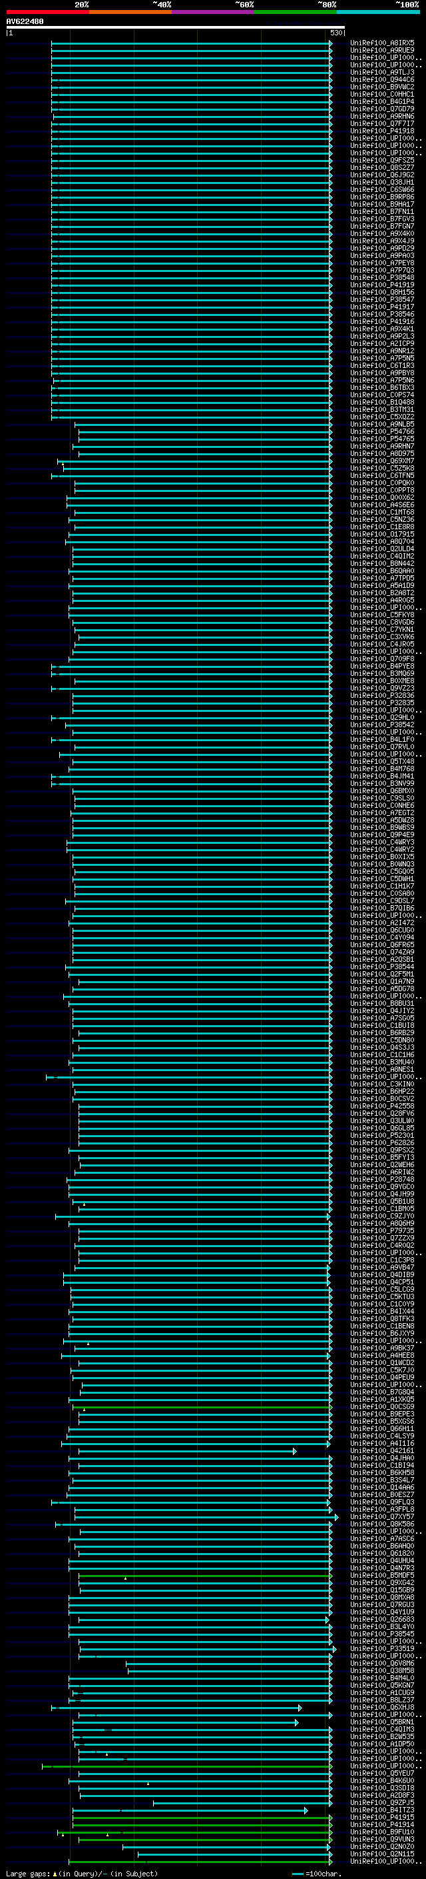426x1879 pixels.
Task: Click the UniRef100_A7EGT2 label
Action: [x=382, y=813]
